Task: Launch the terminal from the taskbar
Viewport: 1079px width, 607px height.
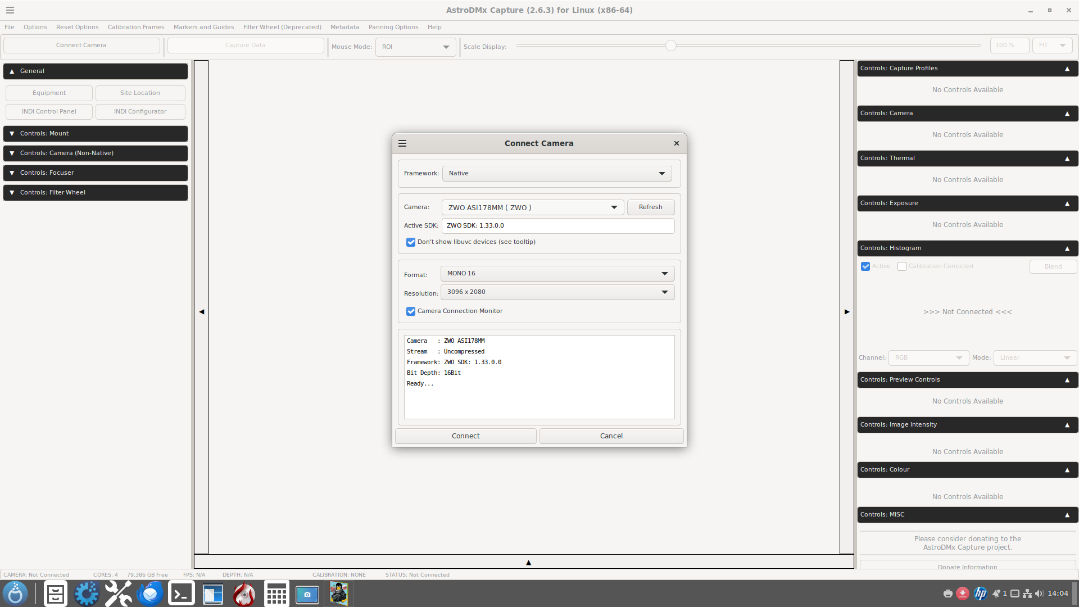Action: [x=182, y=594]
